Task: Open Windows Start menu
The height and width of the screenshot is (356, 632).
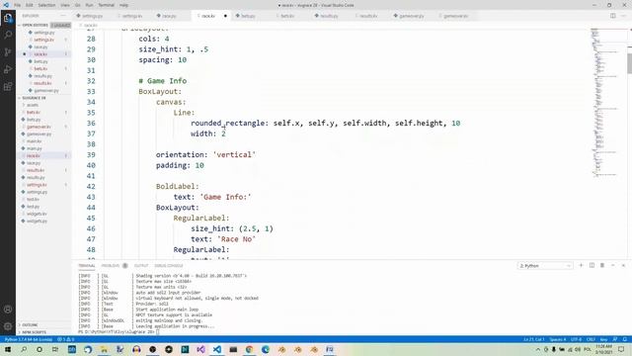Action: coord(8,349)
